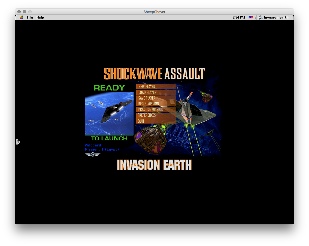Quit the game via Quit option

click(x=156, y=121)
